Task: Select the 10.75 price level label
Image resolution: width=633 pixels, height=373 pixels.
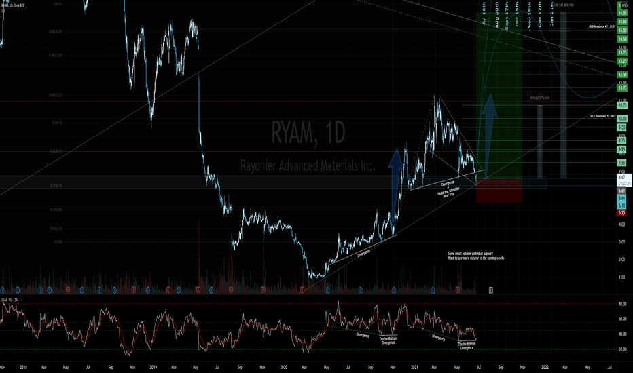Action: pos(621,105)
